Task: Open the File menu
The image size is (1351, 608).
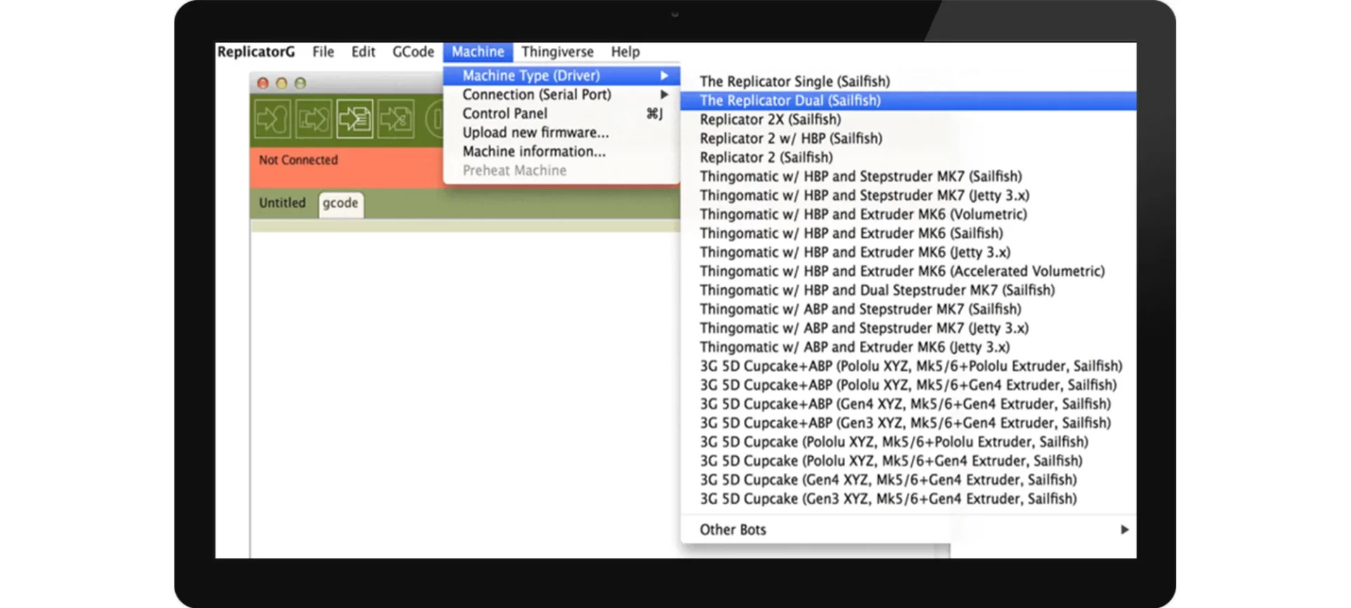Action: (x=323, y=51)
